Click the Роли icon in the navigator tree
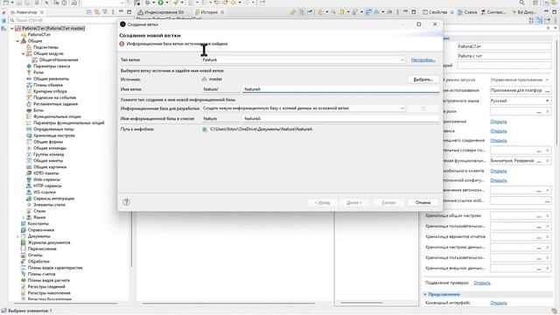The height and width of the screenshot is (315, 560). pyautogui.click(x=29, y=73)
